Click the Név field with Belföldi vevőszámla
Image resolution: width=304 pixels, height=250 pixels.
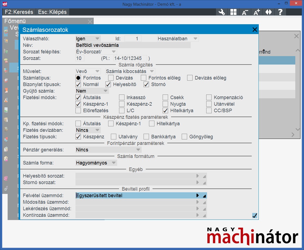point(133,45)
